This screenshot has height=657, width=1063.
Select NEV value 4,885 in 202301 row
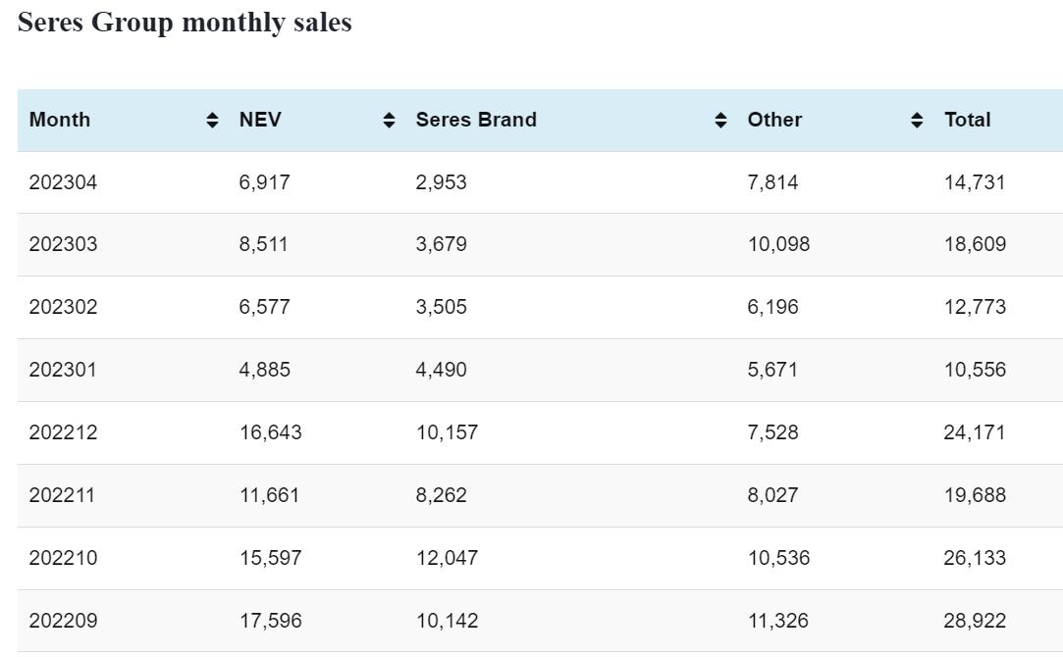pyautogui.click(x=264, y=370)
